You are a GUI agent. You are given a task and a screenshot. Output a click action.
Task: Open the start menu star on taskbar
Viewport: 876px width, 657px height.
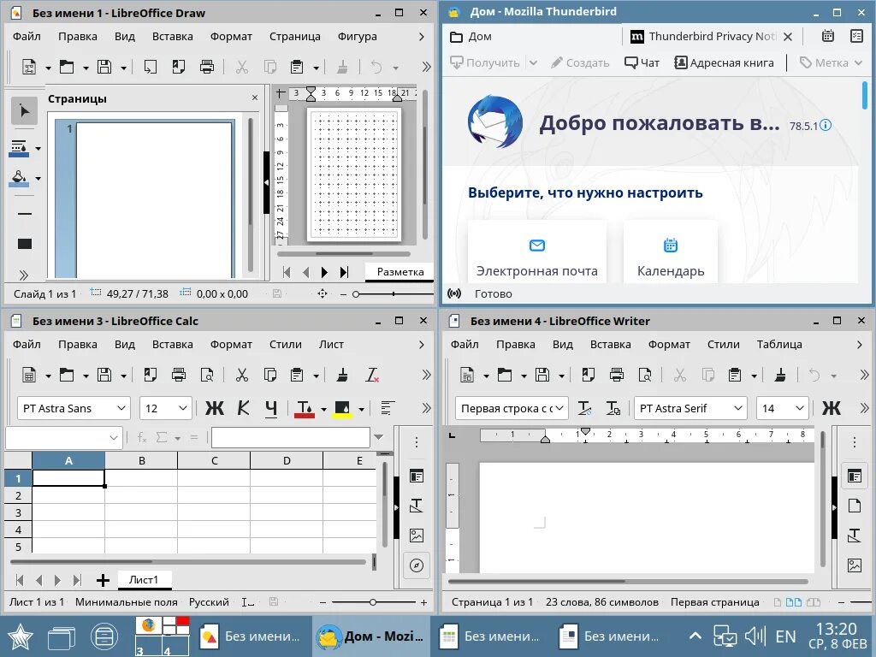21,636
